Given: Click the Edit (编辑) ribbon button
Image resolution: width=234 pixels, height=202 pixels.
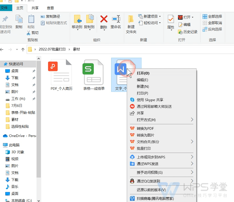Looking at the screenshot, I should point(184,24).
